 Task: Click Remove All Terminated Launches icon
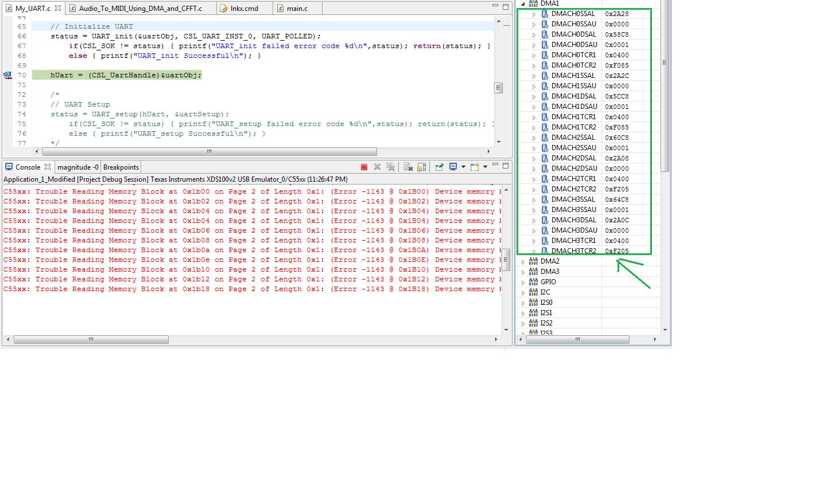click(x=391, y=167)
